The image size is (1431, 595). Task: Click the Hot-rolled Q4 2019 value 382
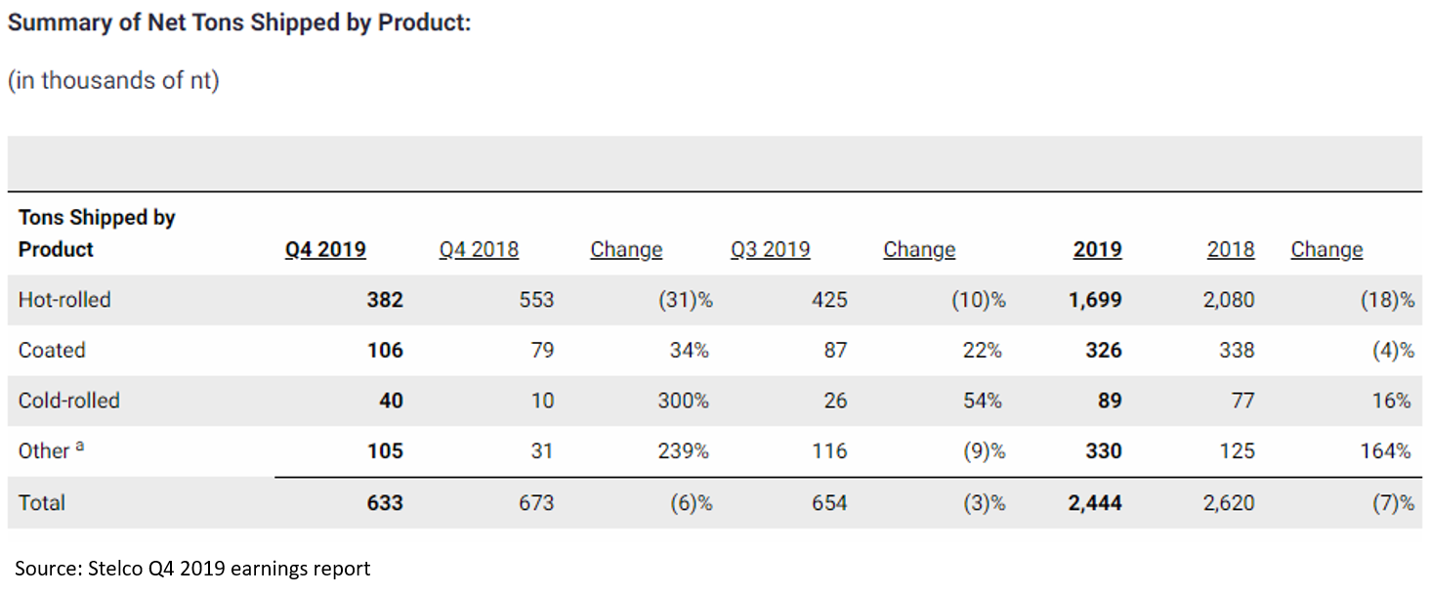(x=385, y=300)
